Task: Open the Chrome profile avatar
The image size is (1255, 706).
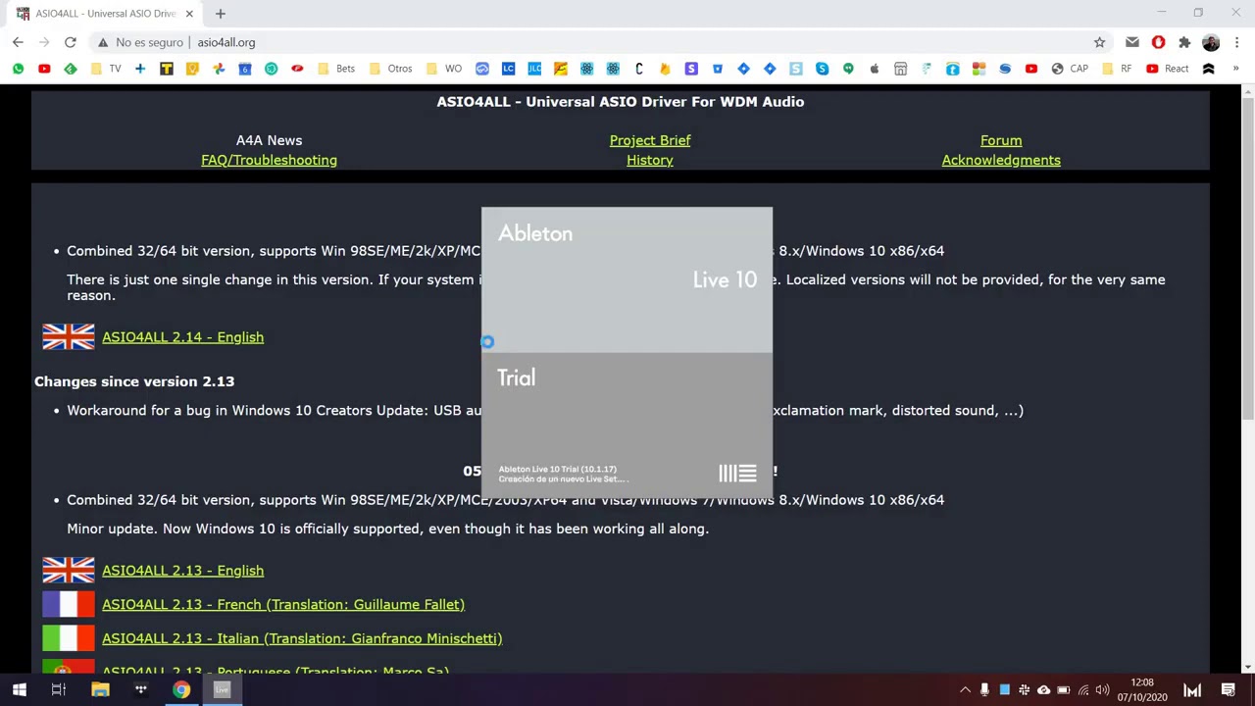Action: (1211, 42)
